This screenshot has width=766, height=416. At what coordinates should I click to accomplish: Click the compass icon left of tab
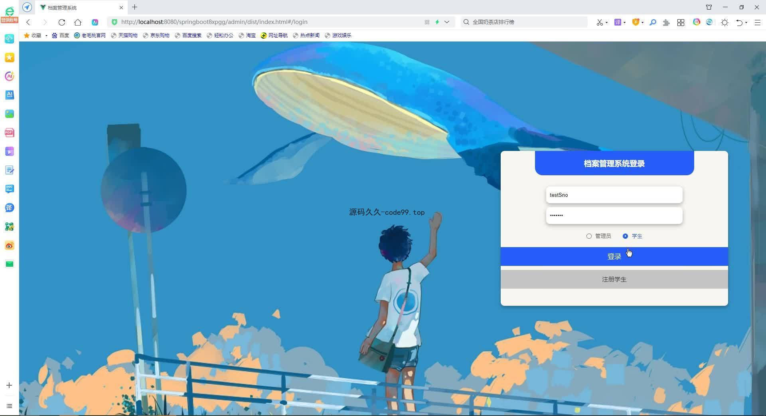(x=27, y=7)
